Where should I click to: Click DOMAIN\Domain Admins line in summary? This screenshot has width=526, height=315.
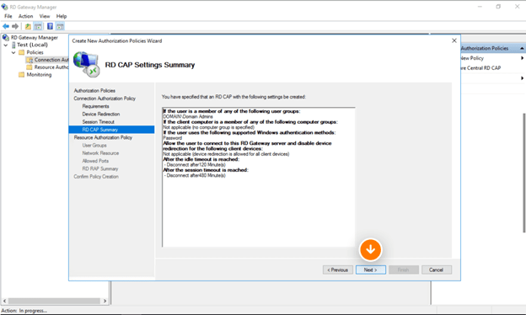tap(188, 116)
